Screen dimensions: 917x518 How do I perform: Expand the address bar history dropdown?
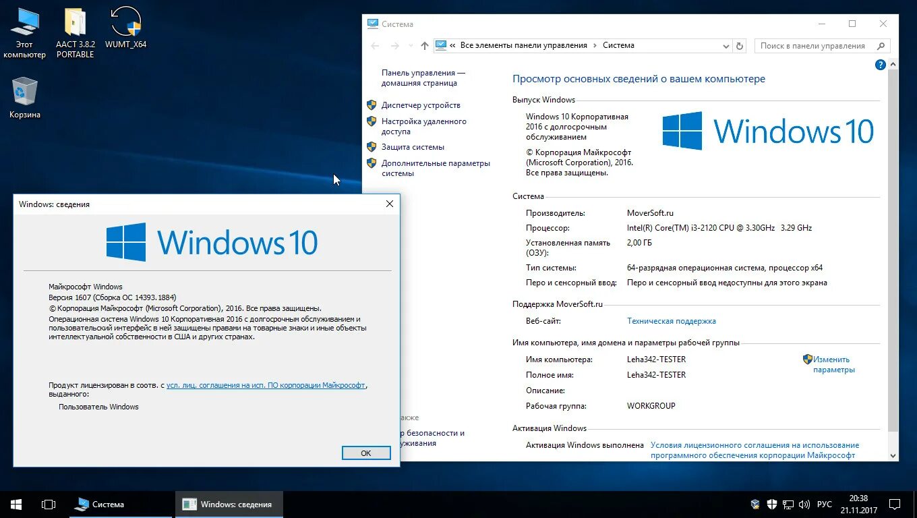coord(726,45)
